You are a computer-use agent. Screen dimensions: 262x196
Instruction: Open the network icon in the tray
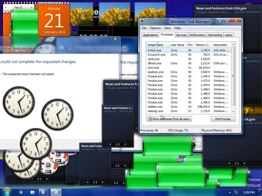[236, 192]
